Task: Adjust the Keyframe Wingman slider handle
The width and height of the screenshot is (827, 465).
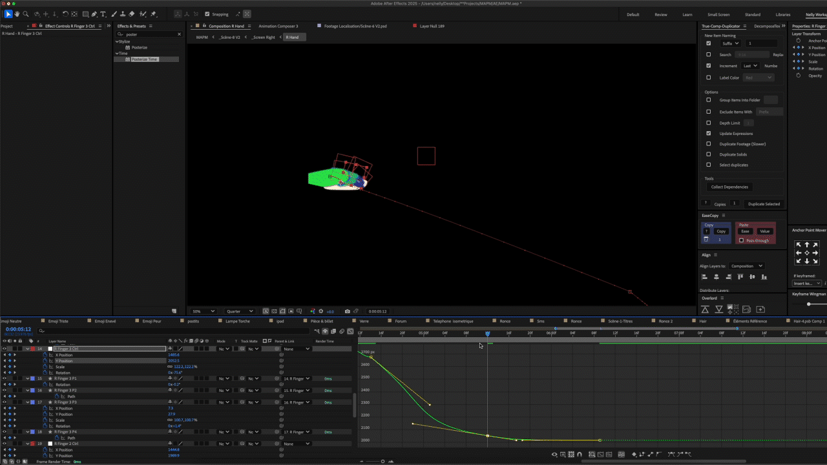Action: pyautogui.click(x=808, y=304)
